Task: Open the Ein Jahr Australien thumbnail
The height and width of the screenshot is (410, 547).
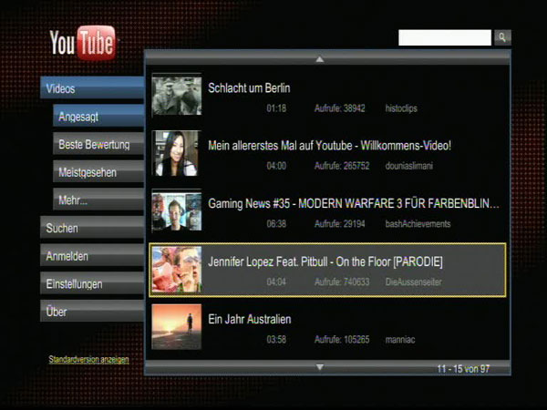Action: pyautogui.click(x=177, y=327)
